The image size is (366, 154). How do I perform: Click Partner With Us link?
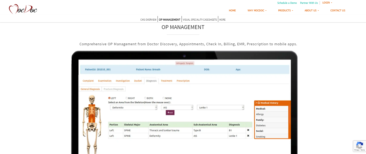point(309,3)
